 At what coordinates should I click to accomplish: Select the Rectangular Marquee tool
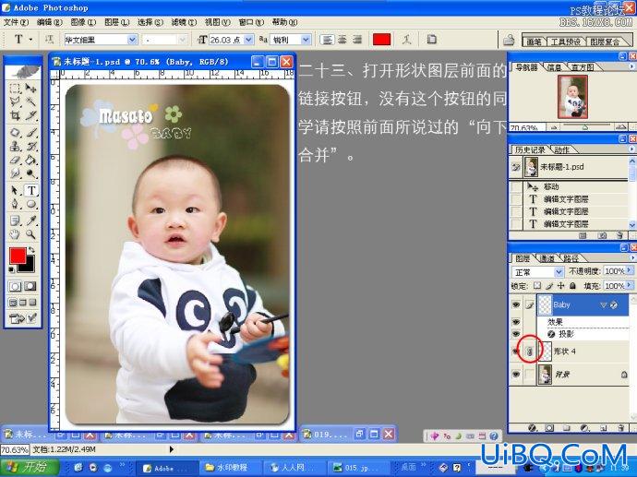point(15,88)
